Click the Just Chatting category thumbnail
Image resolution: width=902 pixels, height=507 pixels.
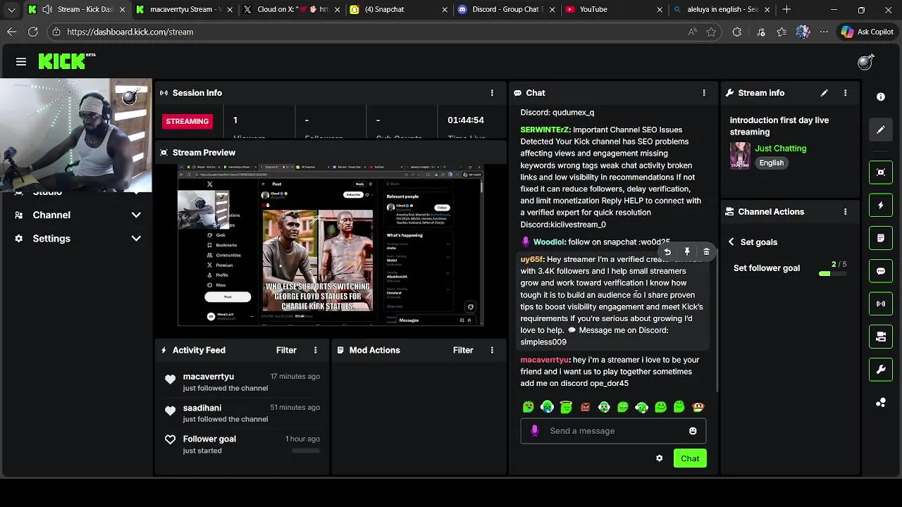[x=740, y=156]
